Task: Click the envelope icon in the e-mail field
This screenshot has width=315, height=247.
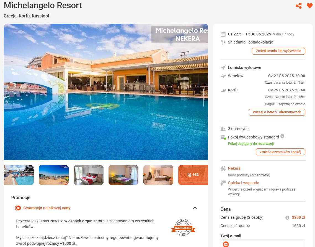Action: point(226,244)
